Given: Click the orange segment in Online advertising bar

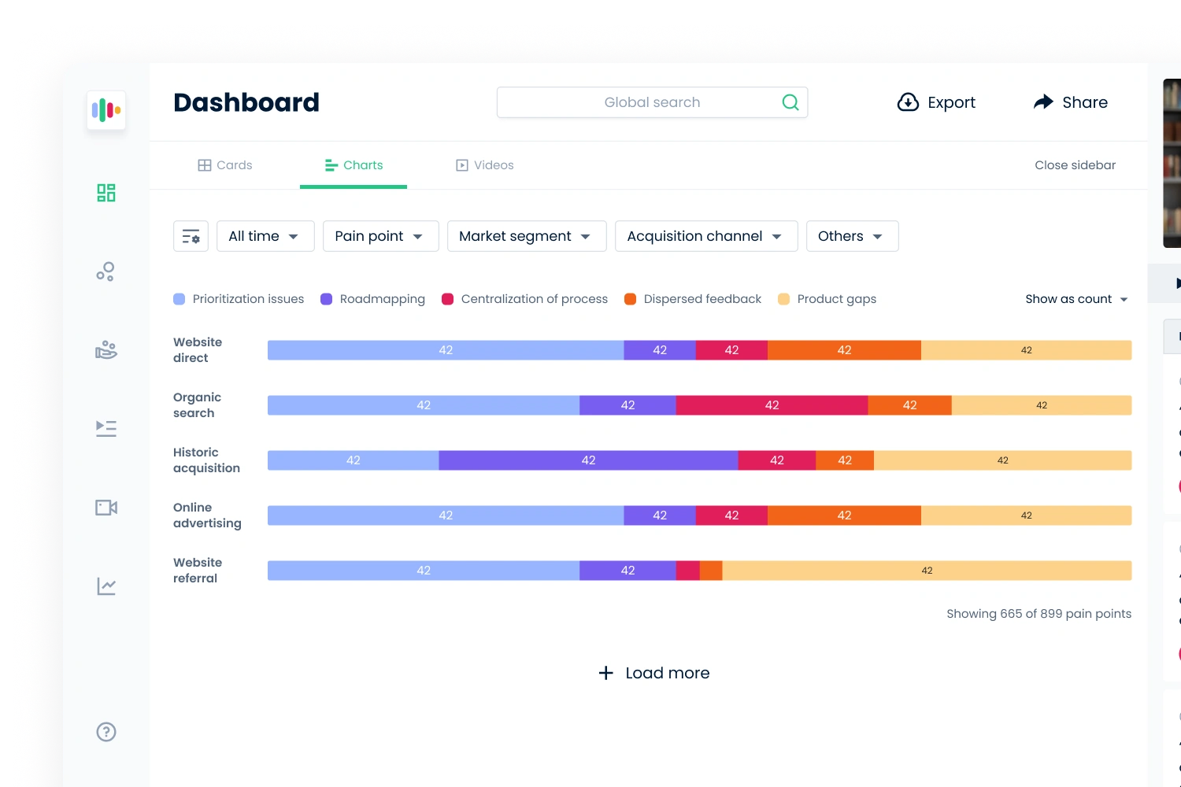Looking at the screenshot, I should 844,515.
